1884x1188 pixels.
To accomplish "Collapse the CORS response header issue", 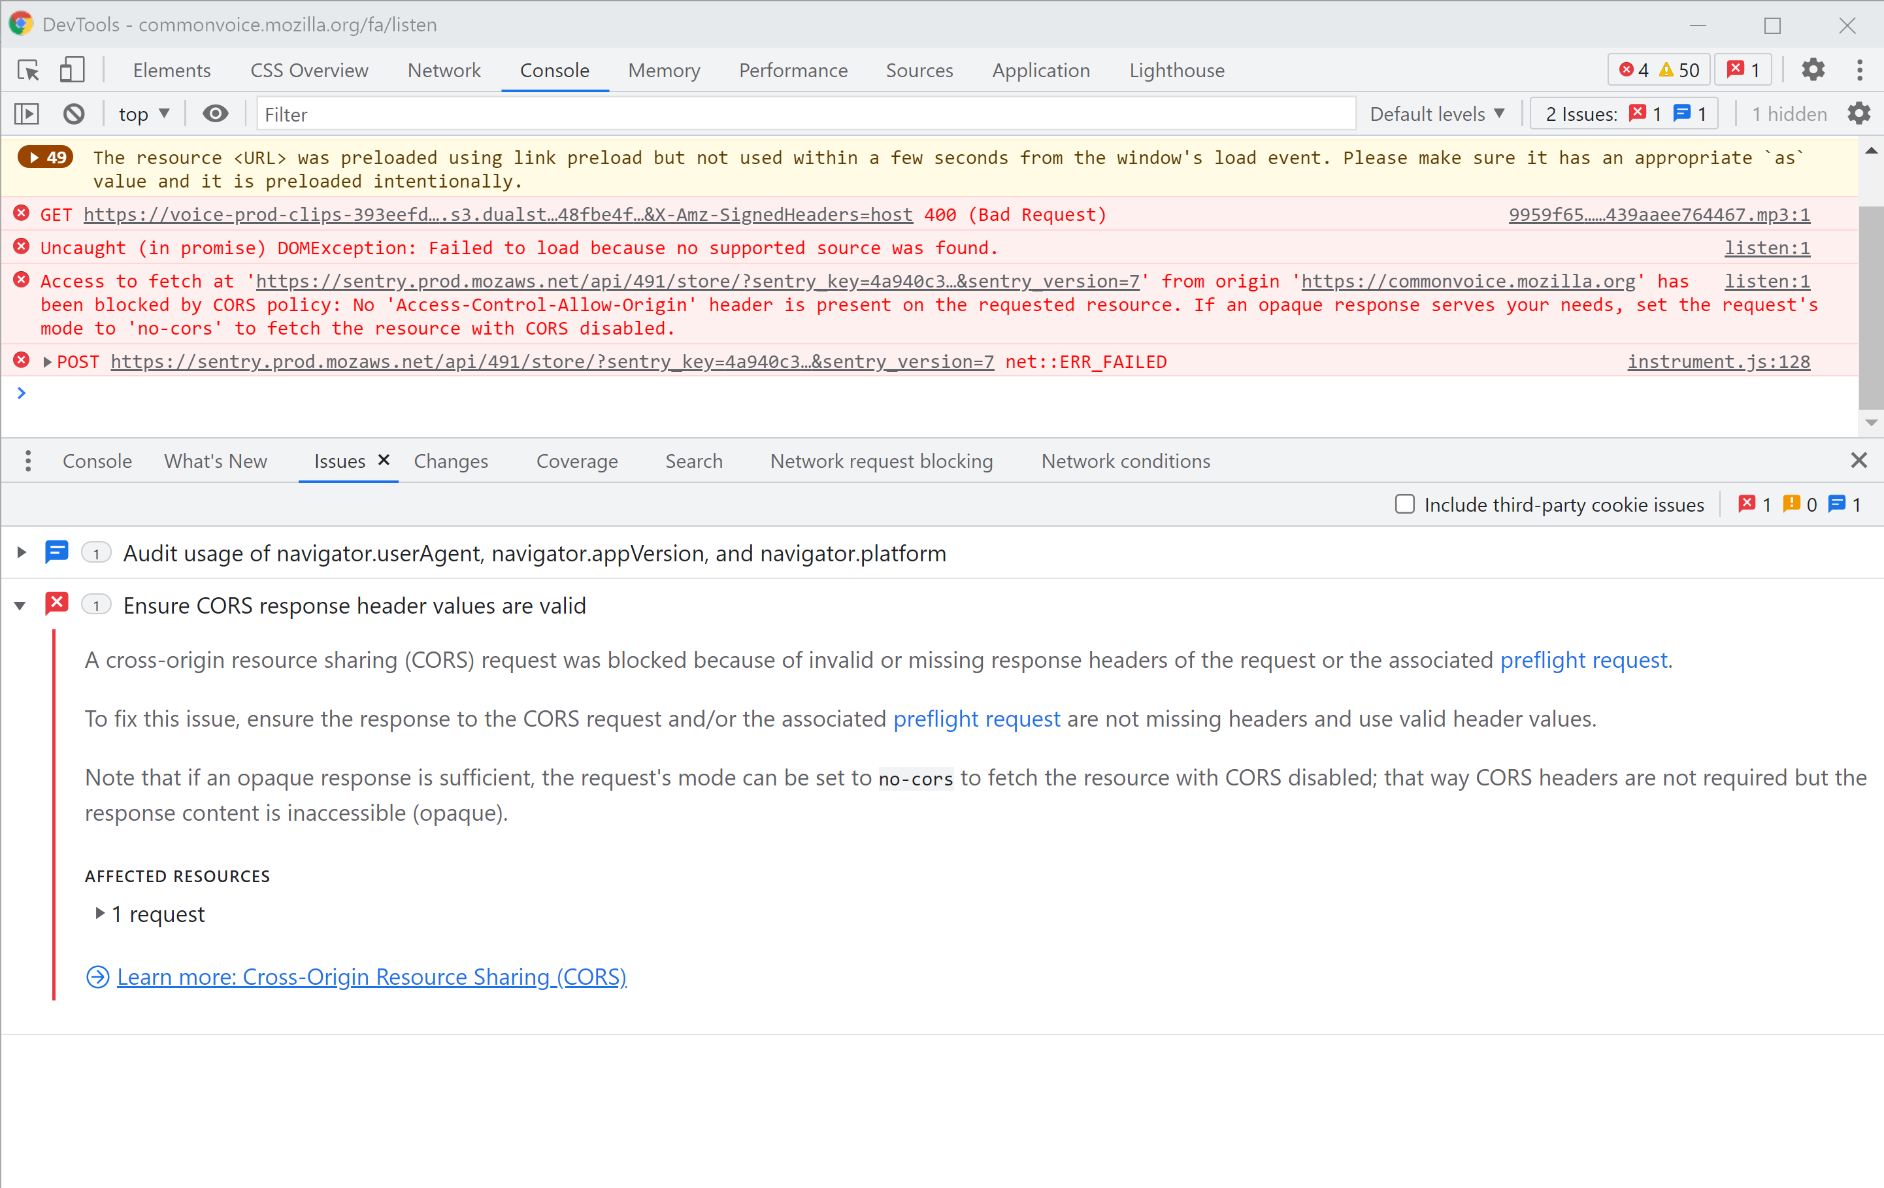I will [20, 605].
